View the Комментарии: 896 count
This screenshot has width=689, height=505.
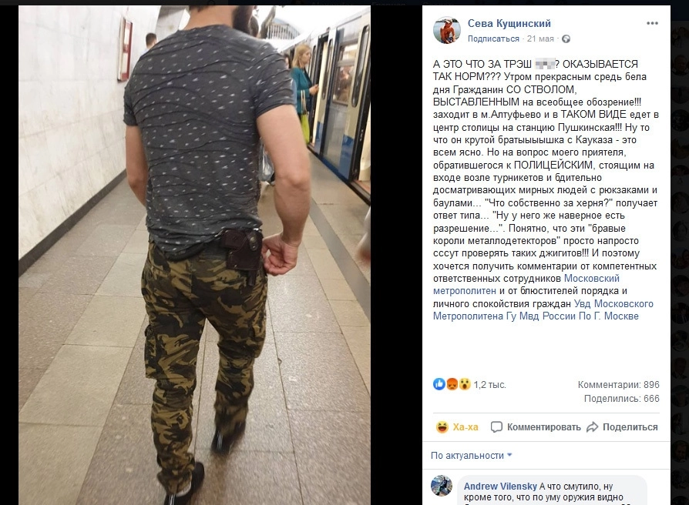(x=618, y=385)
